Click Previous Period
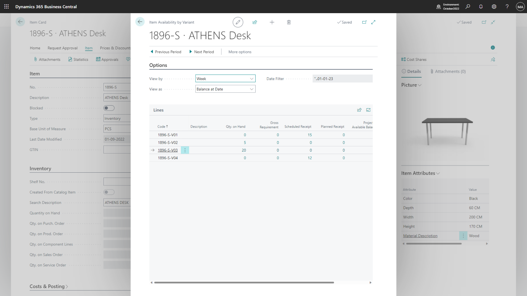Screen dimensions: 527x296 166,52
